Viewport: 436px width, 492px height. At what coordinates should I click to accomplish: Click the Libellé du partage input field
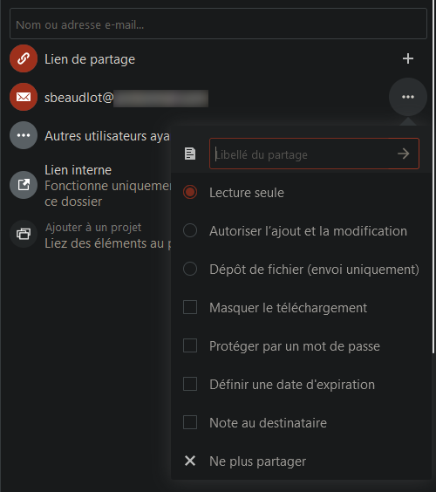[x=314, y=154]
